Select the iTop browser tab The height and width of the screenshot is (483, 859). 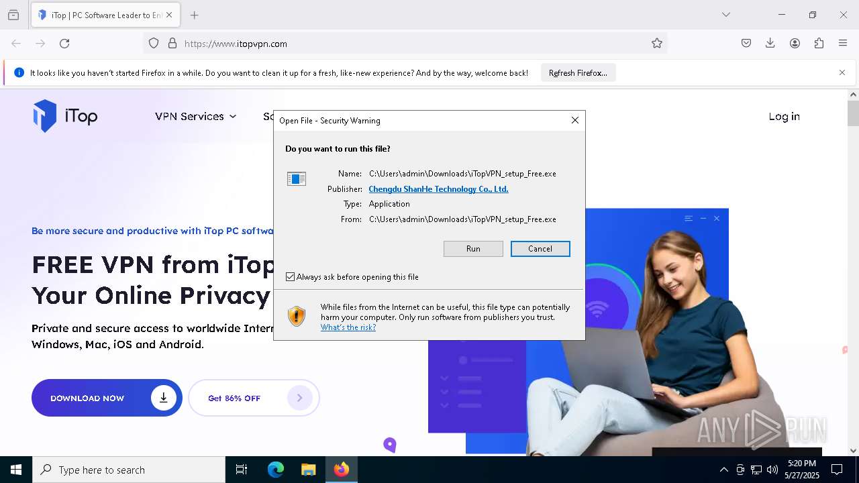(105, 15)
